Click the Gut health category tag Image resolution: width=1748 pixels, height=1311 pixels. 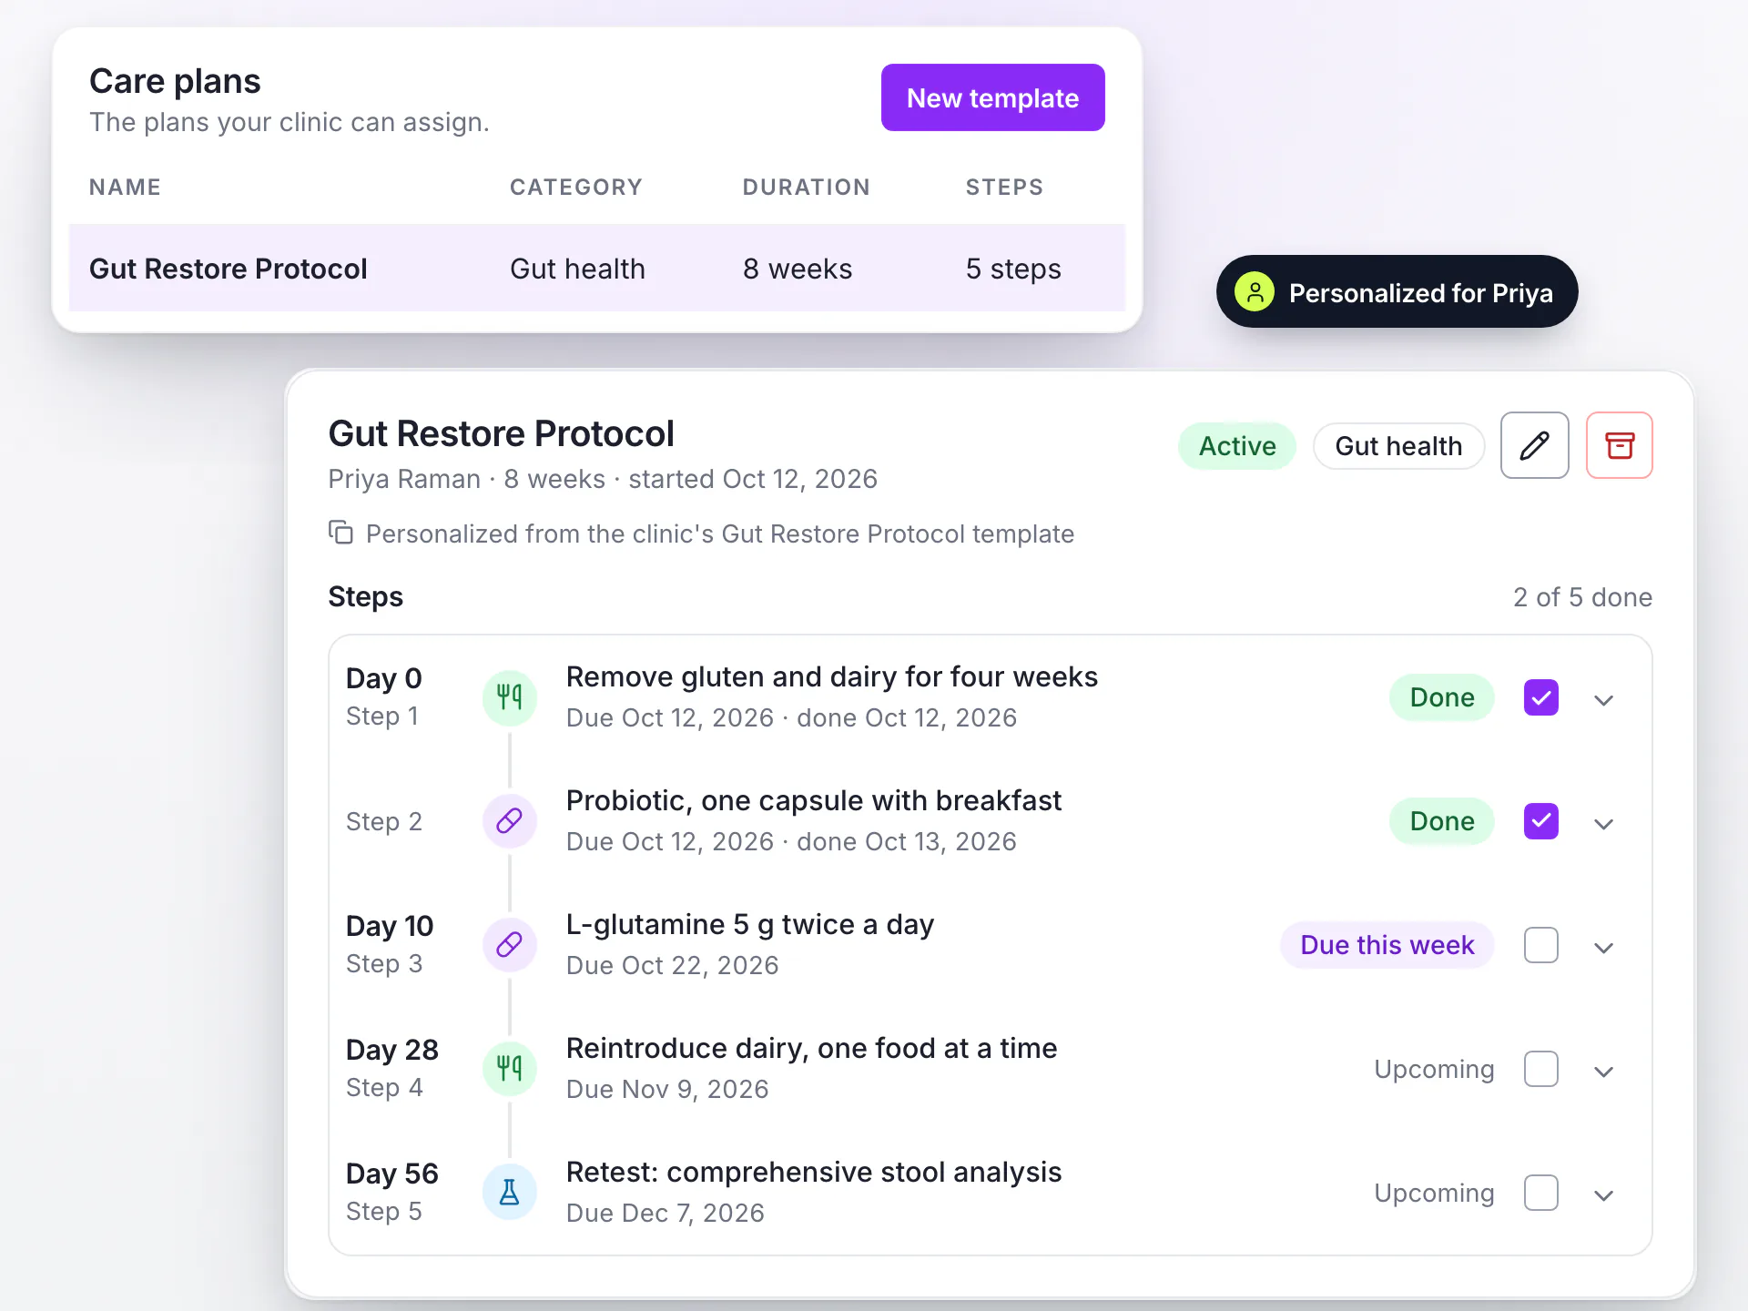pos(1398,446)
